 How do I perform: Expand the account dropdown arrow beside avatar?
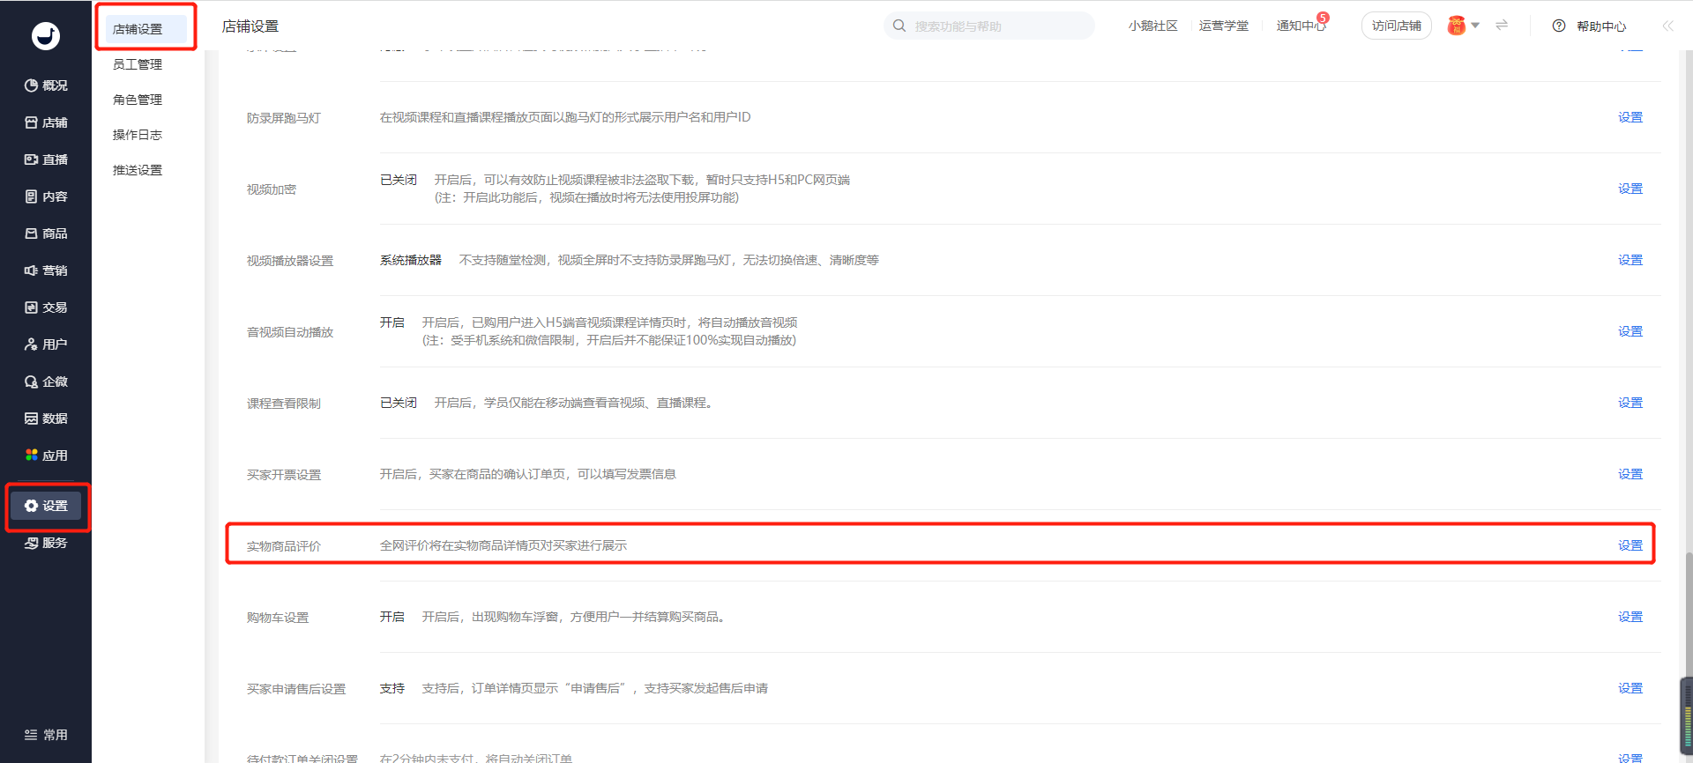(x=1475, y=26)
